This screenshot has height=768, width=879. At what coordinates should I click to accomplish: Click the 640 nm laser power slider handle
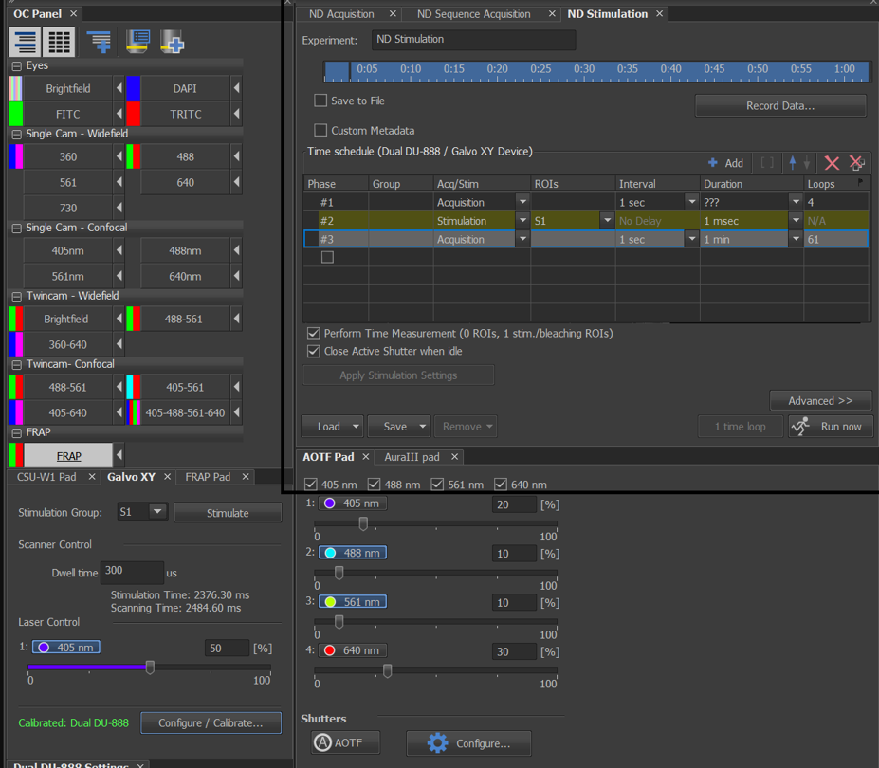click(387, 671)
